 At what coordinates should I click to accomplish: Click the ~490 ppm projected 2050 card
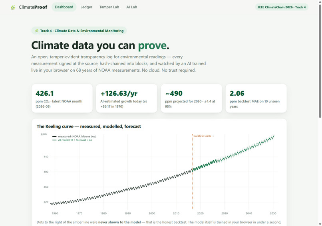tap(191, 98)
